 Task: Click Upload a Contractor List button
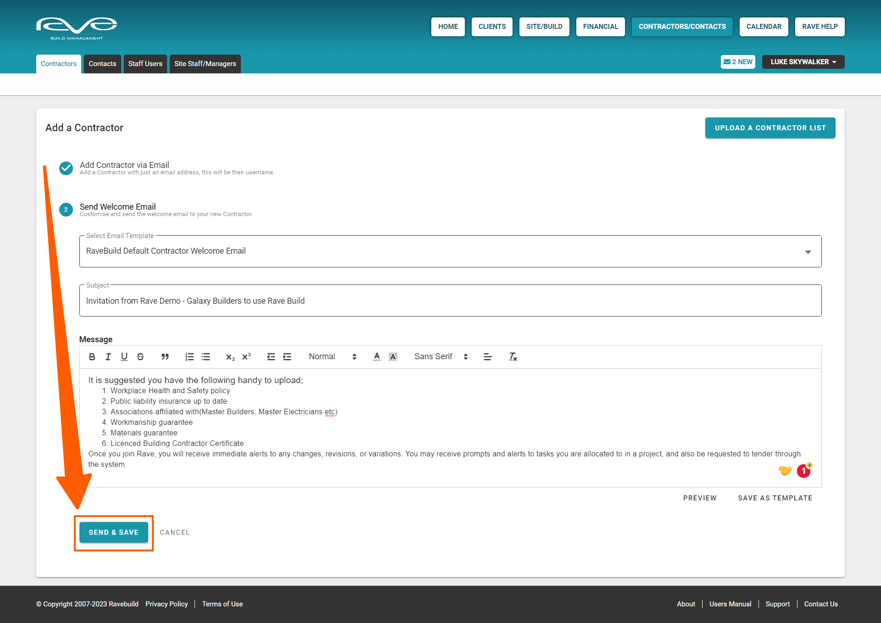(770, 128)
